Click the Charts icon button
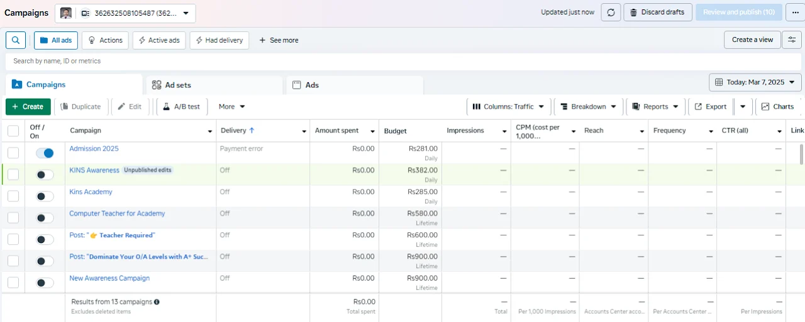The width and height of the screenshot is (805, 322). (778, 107)
